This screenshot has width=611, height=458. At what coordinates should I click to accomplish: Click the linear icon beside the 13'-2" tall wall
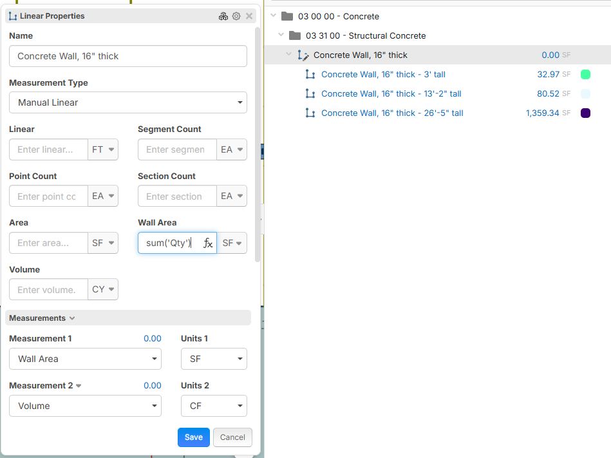(310, 94)
